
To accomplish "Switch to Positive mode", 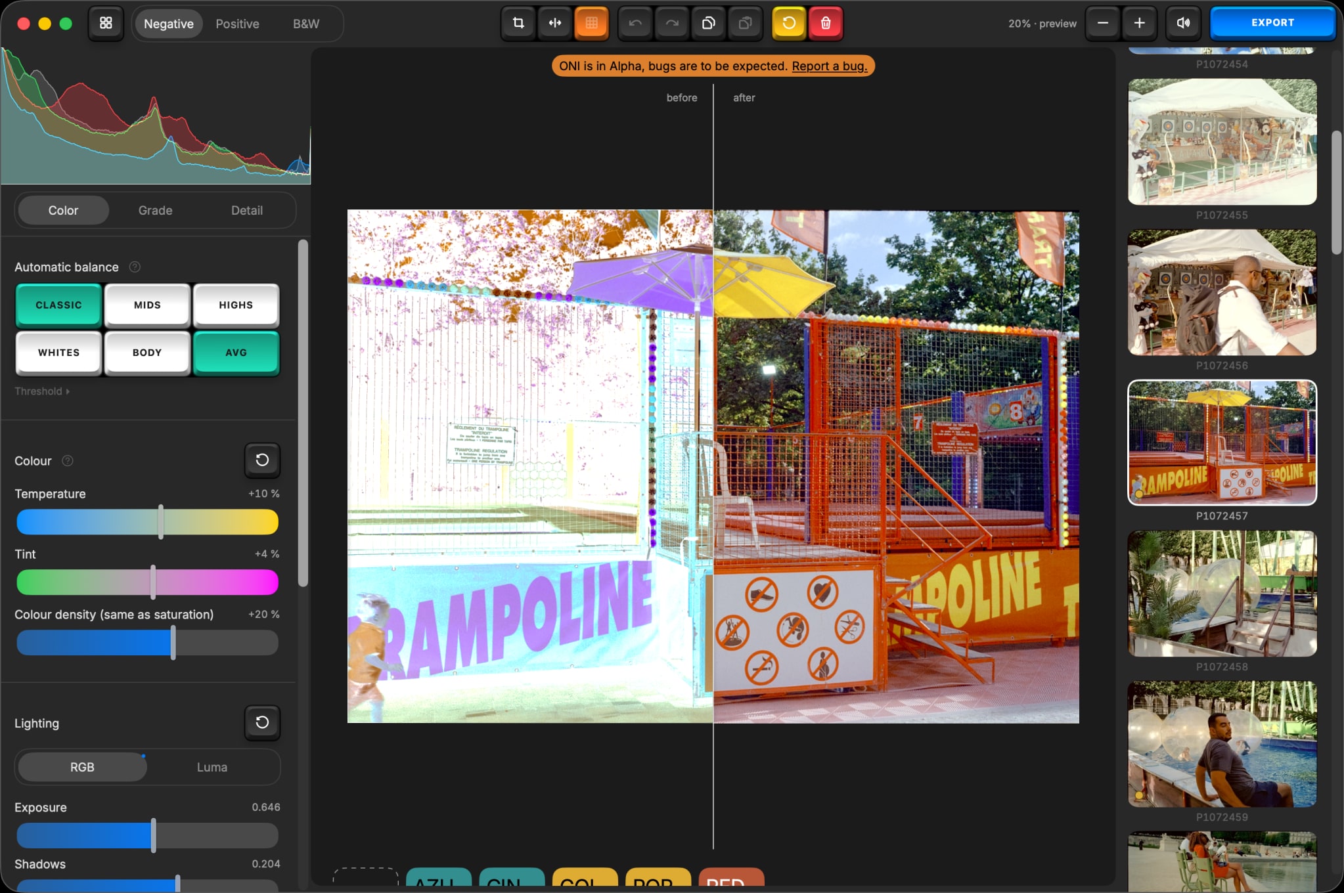I will (x=238, y=24).
